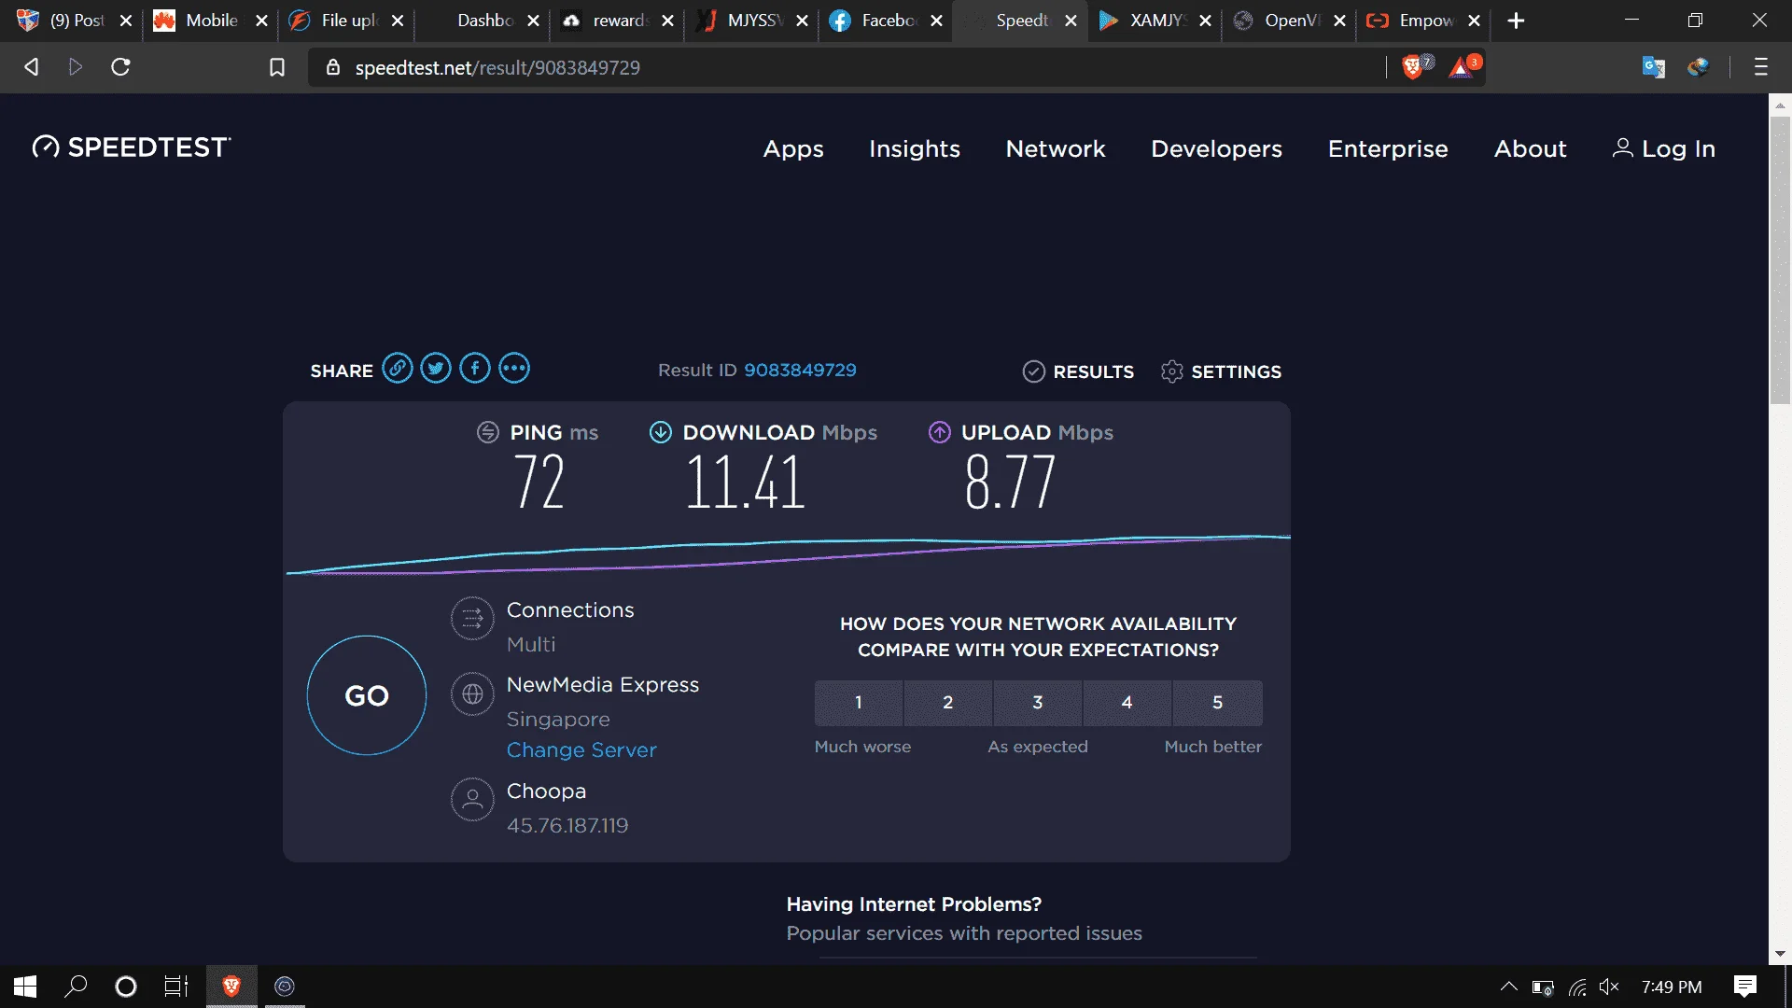Open Brave Rewards triangle icon
1792x1008 pixels.
1462,67
